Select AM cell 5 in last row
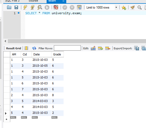 click(15, 113)
